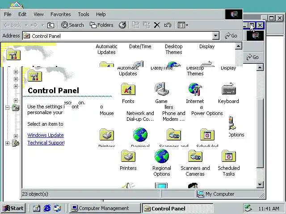Open the File menu
Viewport: 286px width, 214px height.
pos(8,14)
